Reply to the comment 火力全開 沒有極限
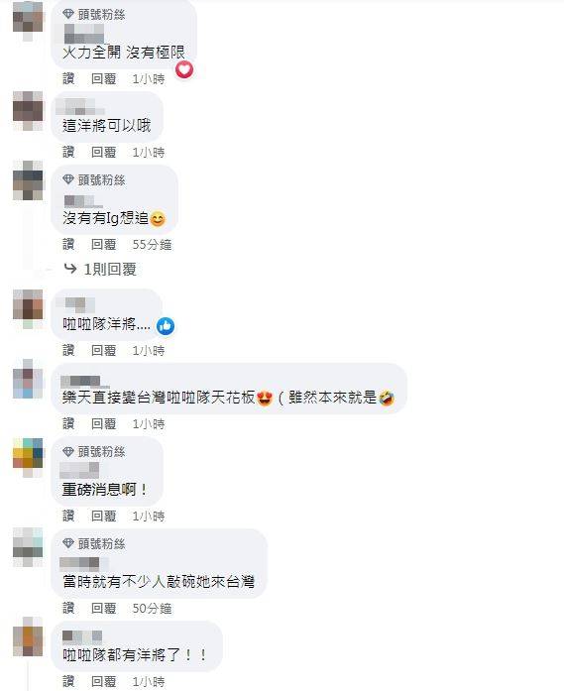The image size is (564, 691). coord(103,79)
